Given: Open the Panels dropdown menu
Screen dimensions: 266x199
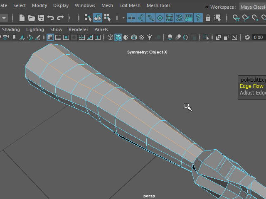Looking at the screenshot, I should 101,29.
